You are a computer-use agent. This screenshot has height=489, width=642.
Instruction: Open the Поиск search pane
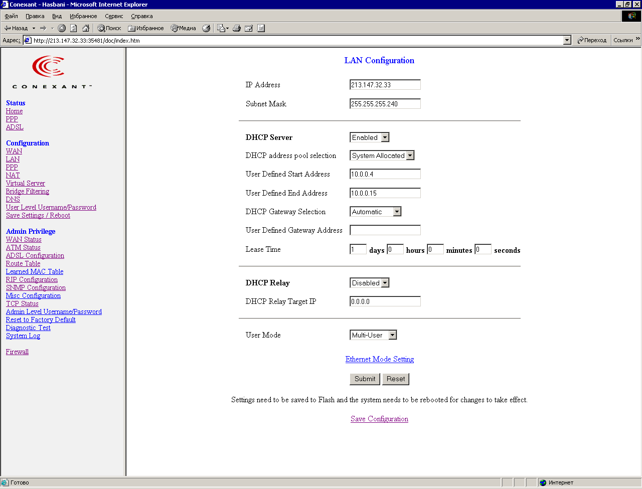pyautogui.click(x=109, y=28)
